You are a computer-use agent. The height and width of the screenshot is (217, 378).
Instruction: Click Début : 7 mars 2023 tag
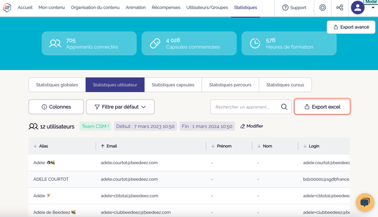145,126
